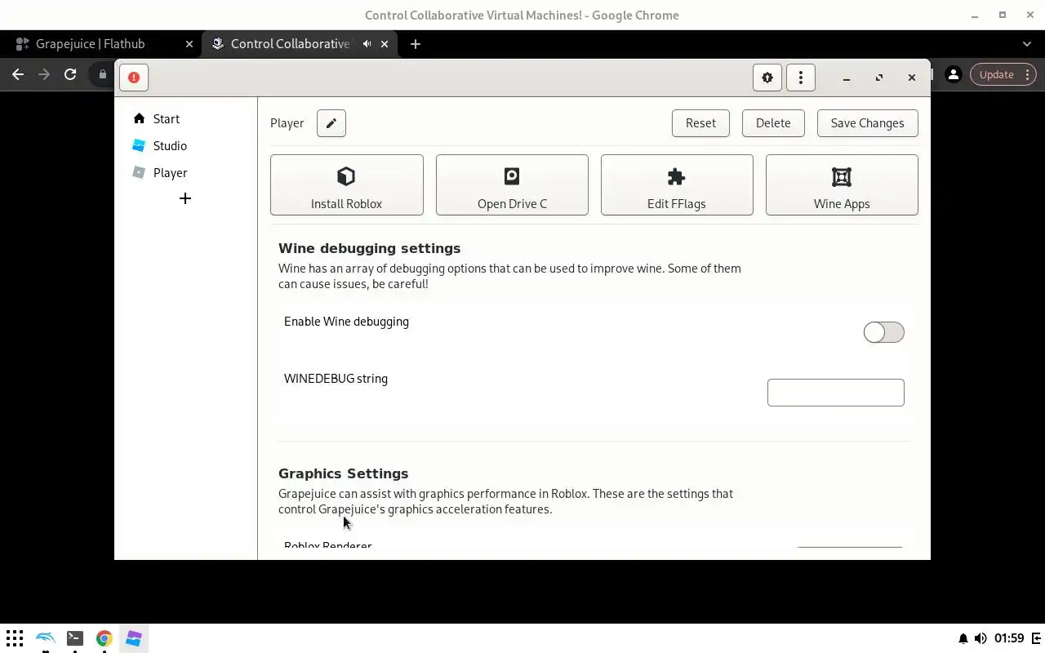
Task: Click pencil icon to rename Player prefix
Action: coord(331,123)
